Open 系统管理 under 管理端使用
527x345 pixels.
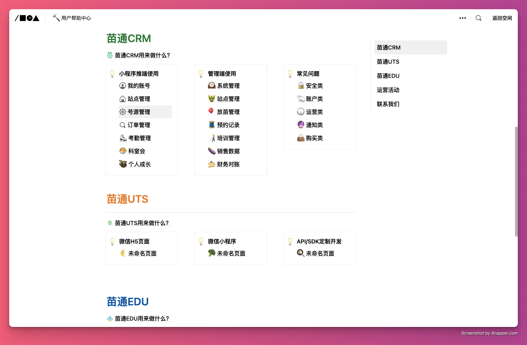228,86
